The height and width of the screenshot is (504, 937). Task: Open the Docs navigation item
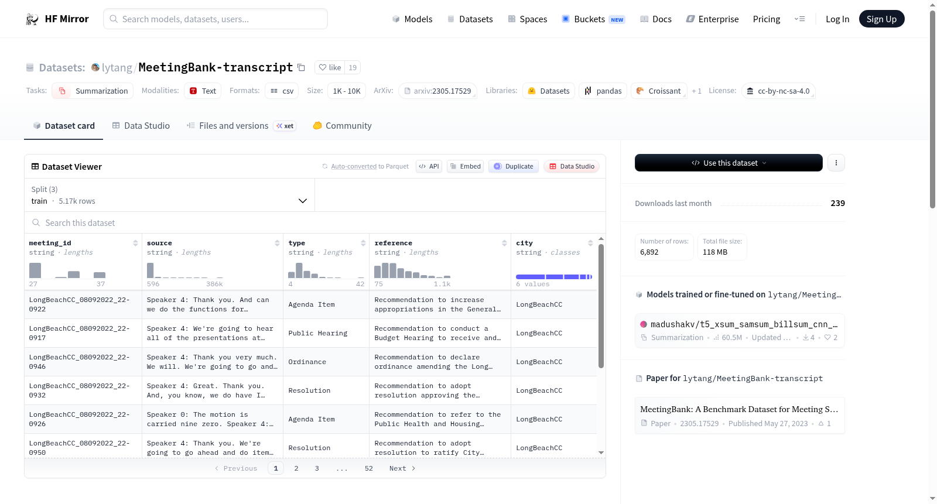[656, 19]
